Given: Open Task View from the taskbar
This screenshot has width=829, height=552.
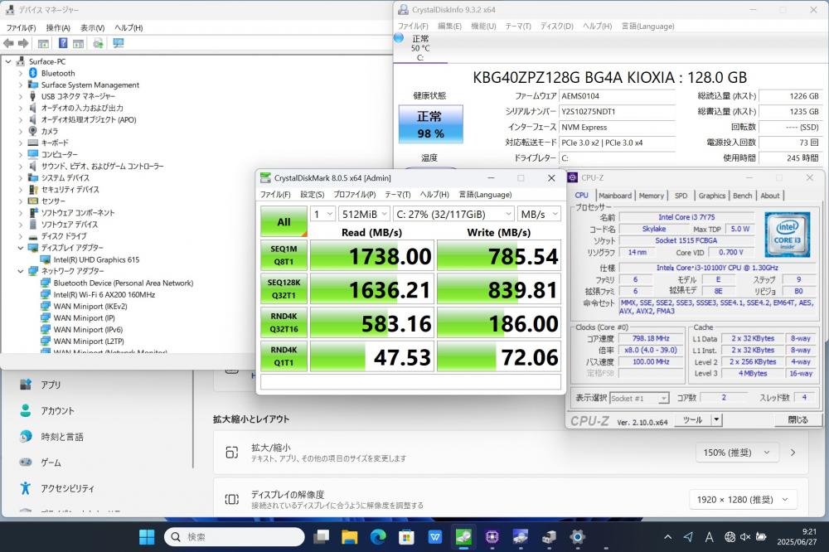Looking at the screenshot, I should coord(321,537).
